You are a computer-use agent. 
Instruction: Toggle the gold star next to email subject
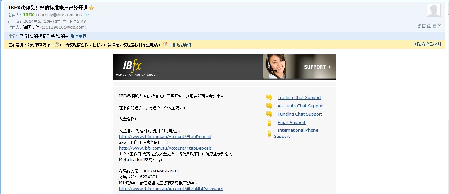tap(92, 8)
